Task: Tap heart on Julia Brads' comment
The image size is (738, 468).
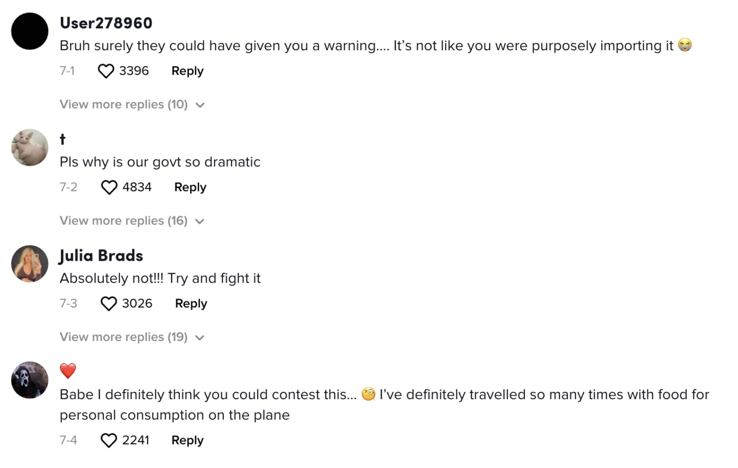Action: (109, 304)
